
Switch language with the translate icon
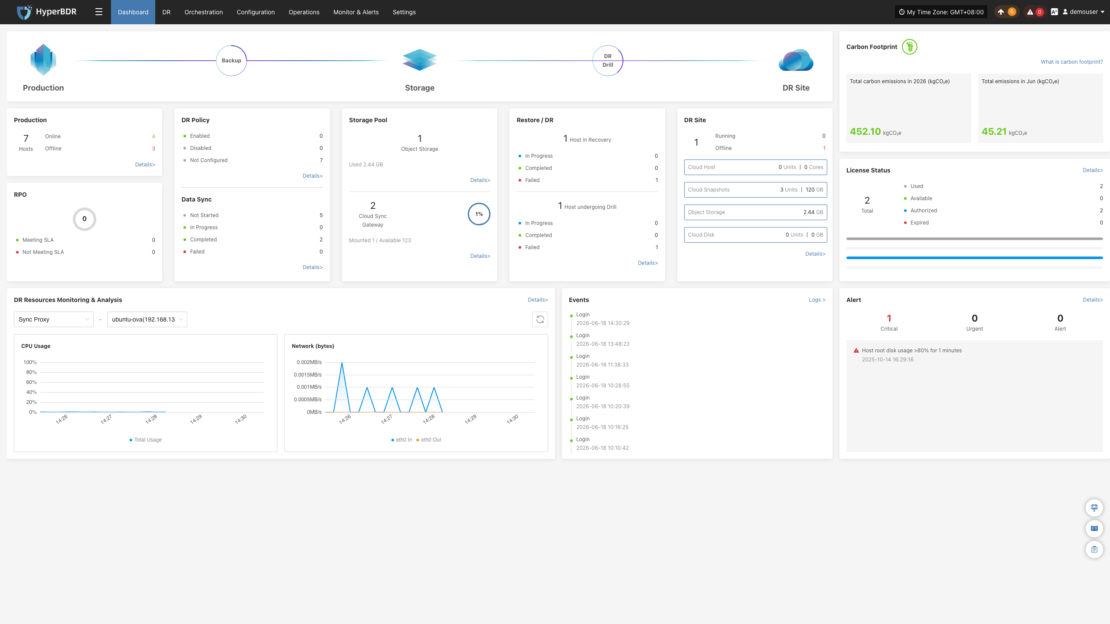click(x=1054, y=12)
